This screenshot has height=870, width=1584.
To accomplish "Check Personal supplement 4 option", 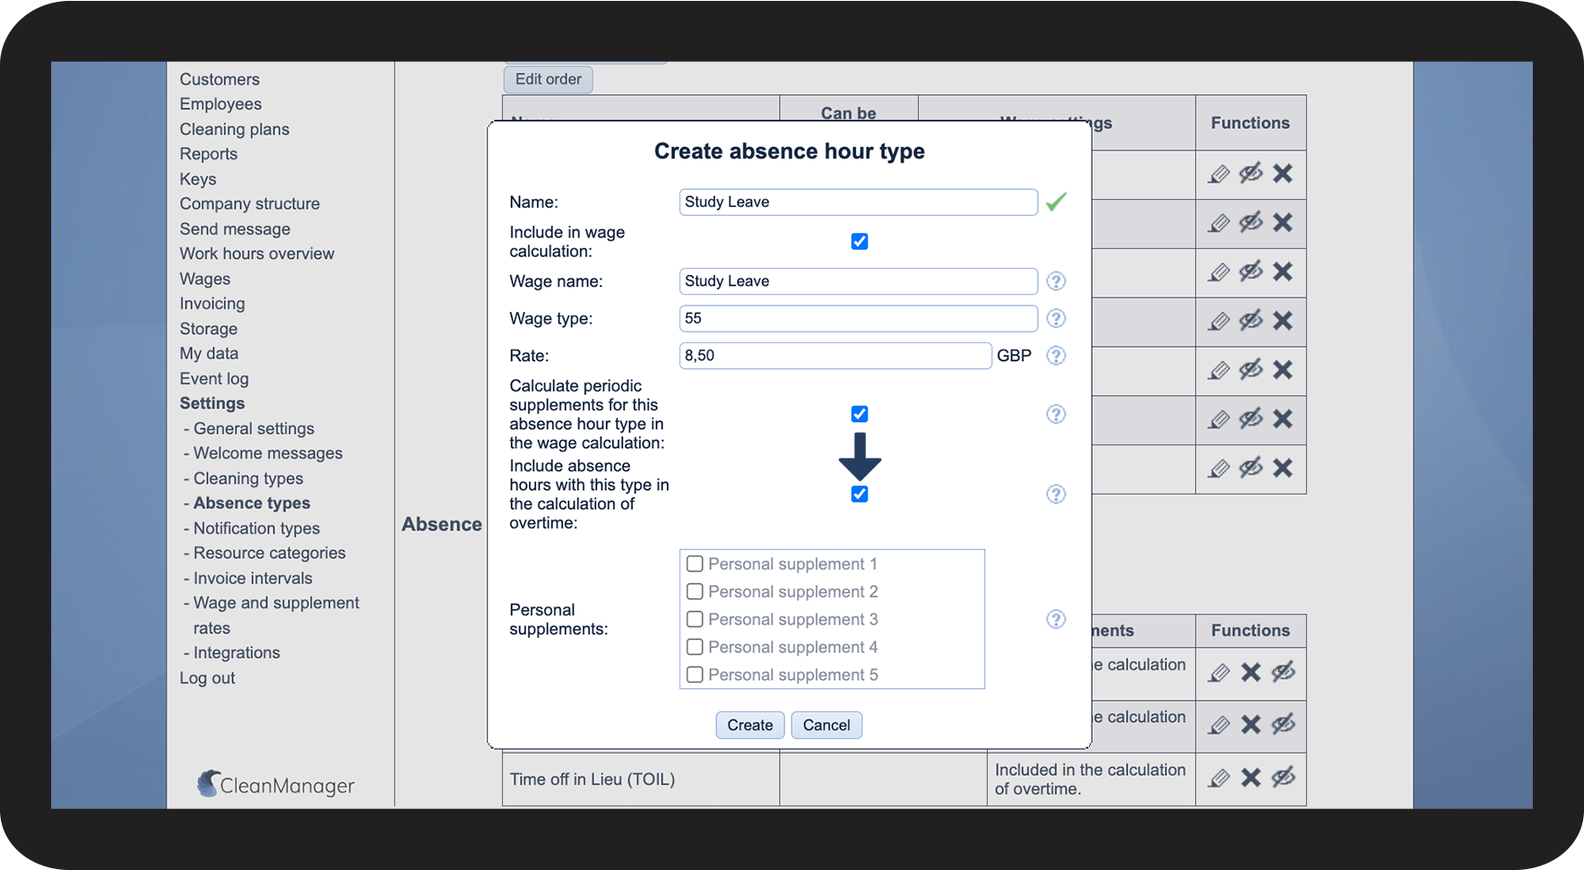I will 695,647.
